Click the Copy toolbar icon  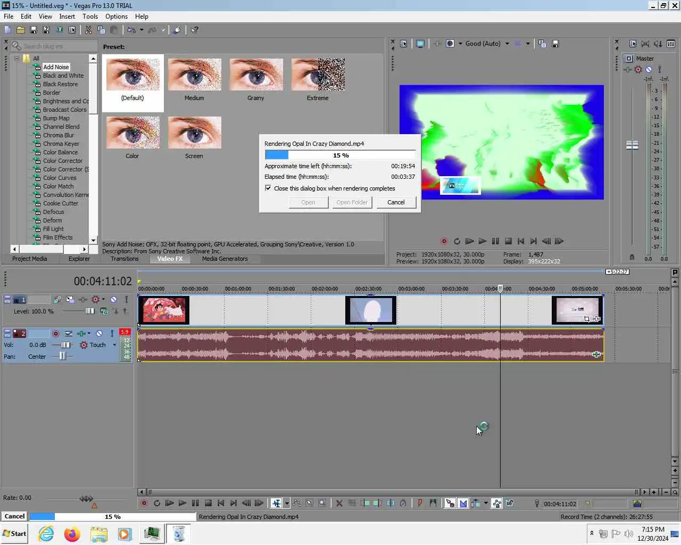coord(101,30)
